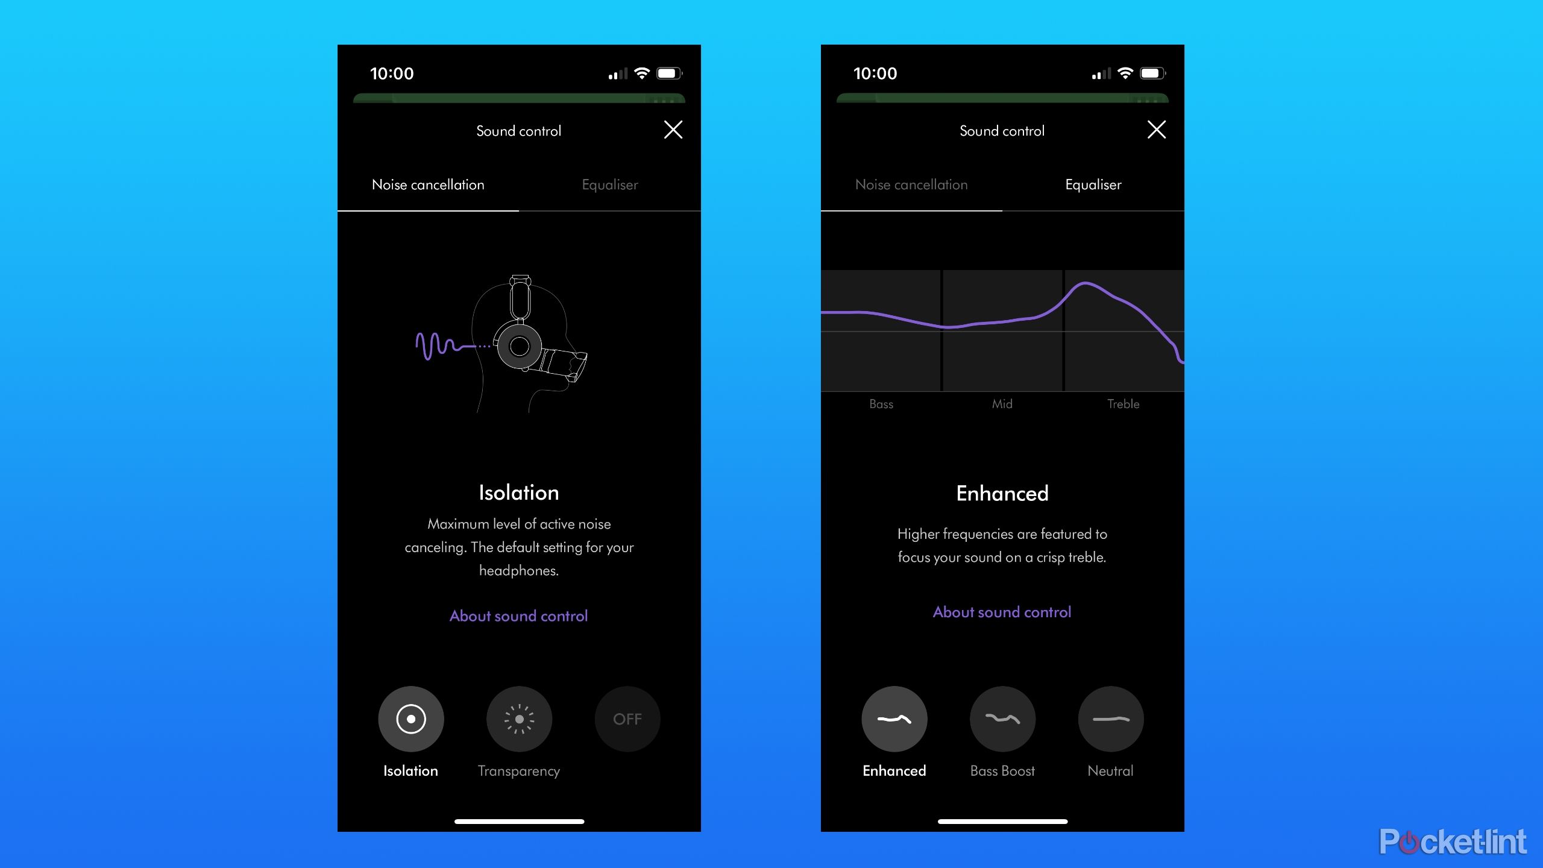The image size is (1543, 868).
Task: Toggle noise cancellation OFF
Action: click(627, 719)
